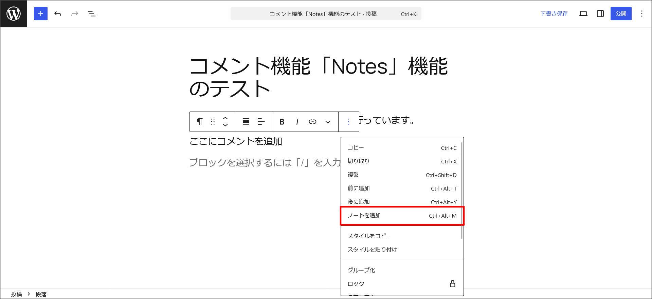Move the block down with the arrow
The width and height of the screenshot is (652, 299).
click(x=225, y=125)
